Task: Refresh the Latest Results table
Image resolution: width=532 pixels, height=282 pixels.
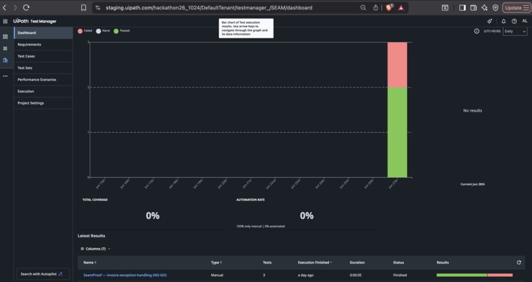Action: (518, 262)
